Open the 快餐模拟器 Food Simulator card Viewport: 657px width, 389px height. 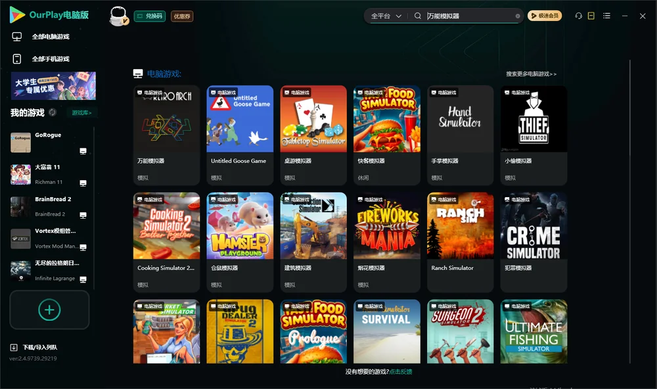point(387,135)
